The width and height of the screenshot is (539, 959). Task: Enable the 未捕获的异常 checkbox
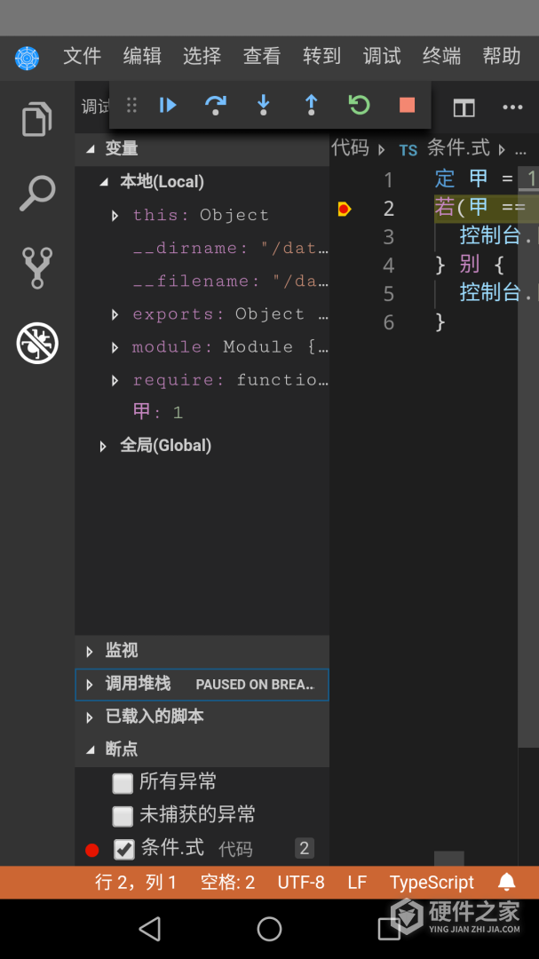point(123,816)
